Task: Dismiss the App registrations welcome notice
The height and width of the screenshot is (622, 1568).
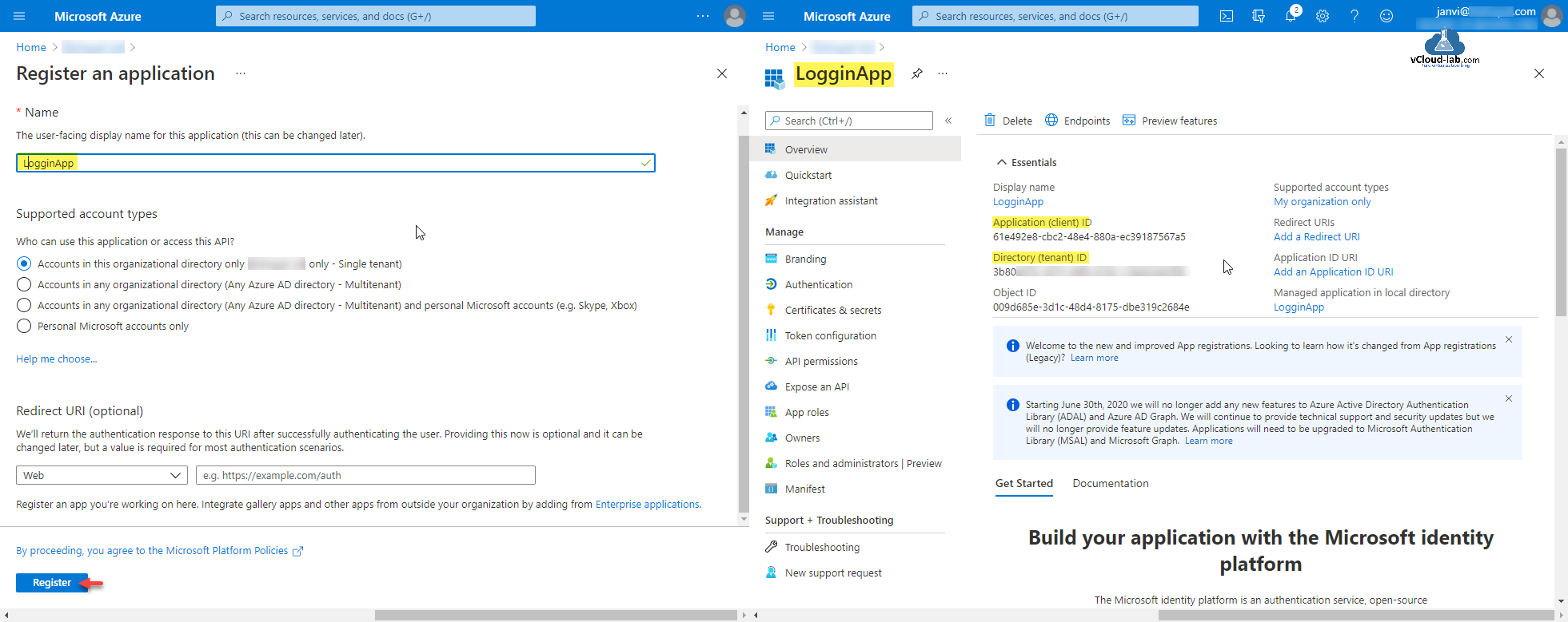Action: (1509, 339)
